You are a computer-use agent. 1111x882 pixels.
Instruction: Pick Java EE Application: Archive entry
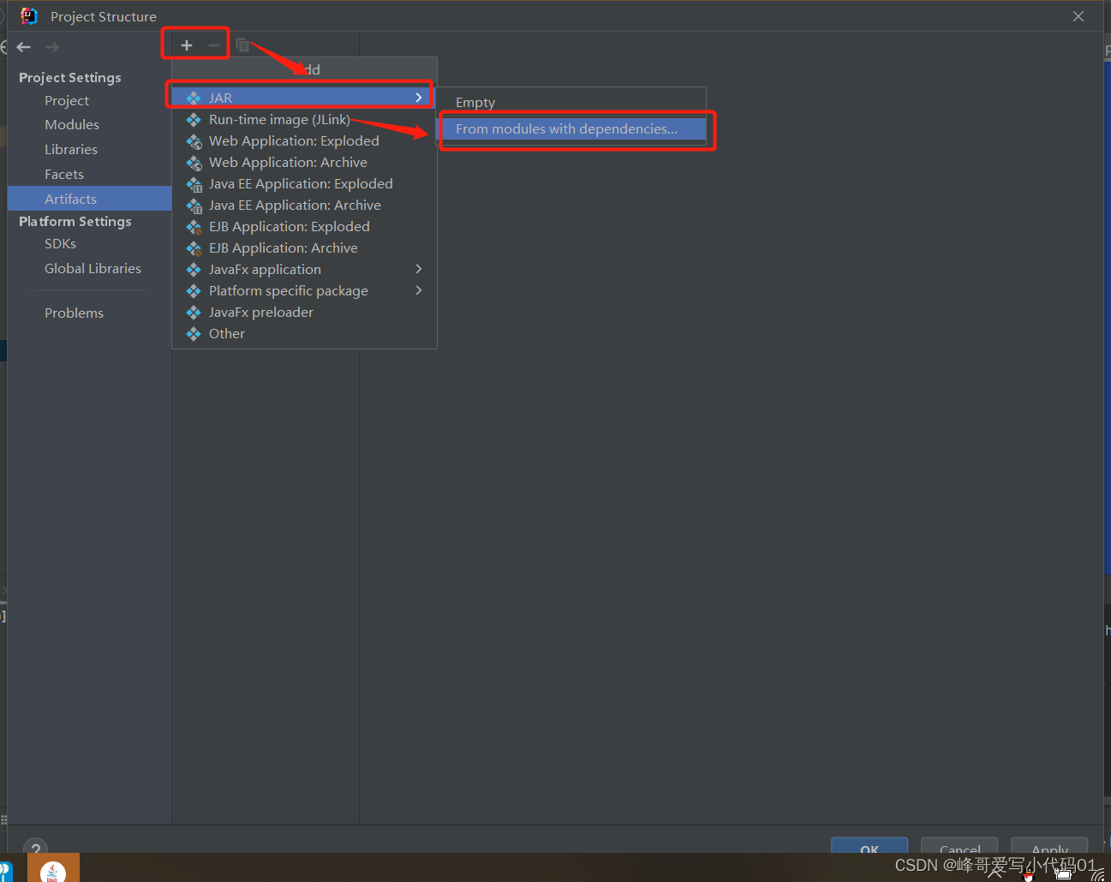[x=304, y=205]
